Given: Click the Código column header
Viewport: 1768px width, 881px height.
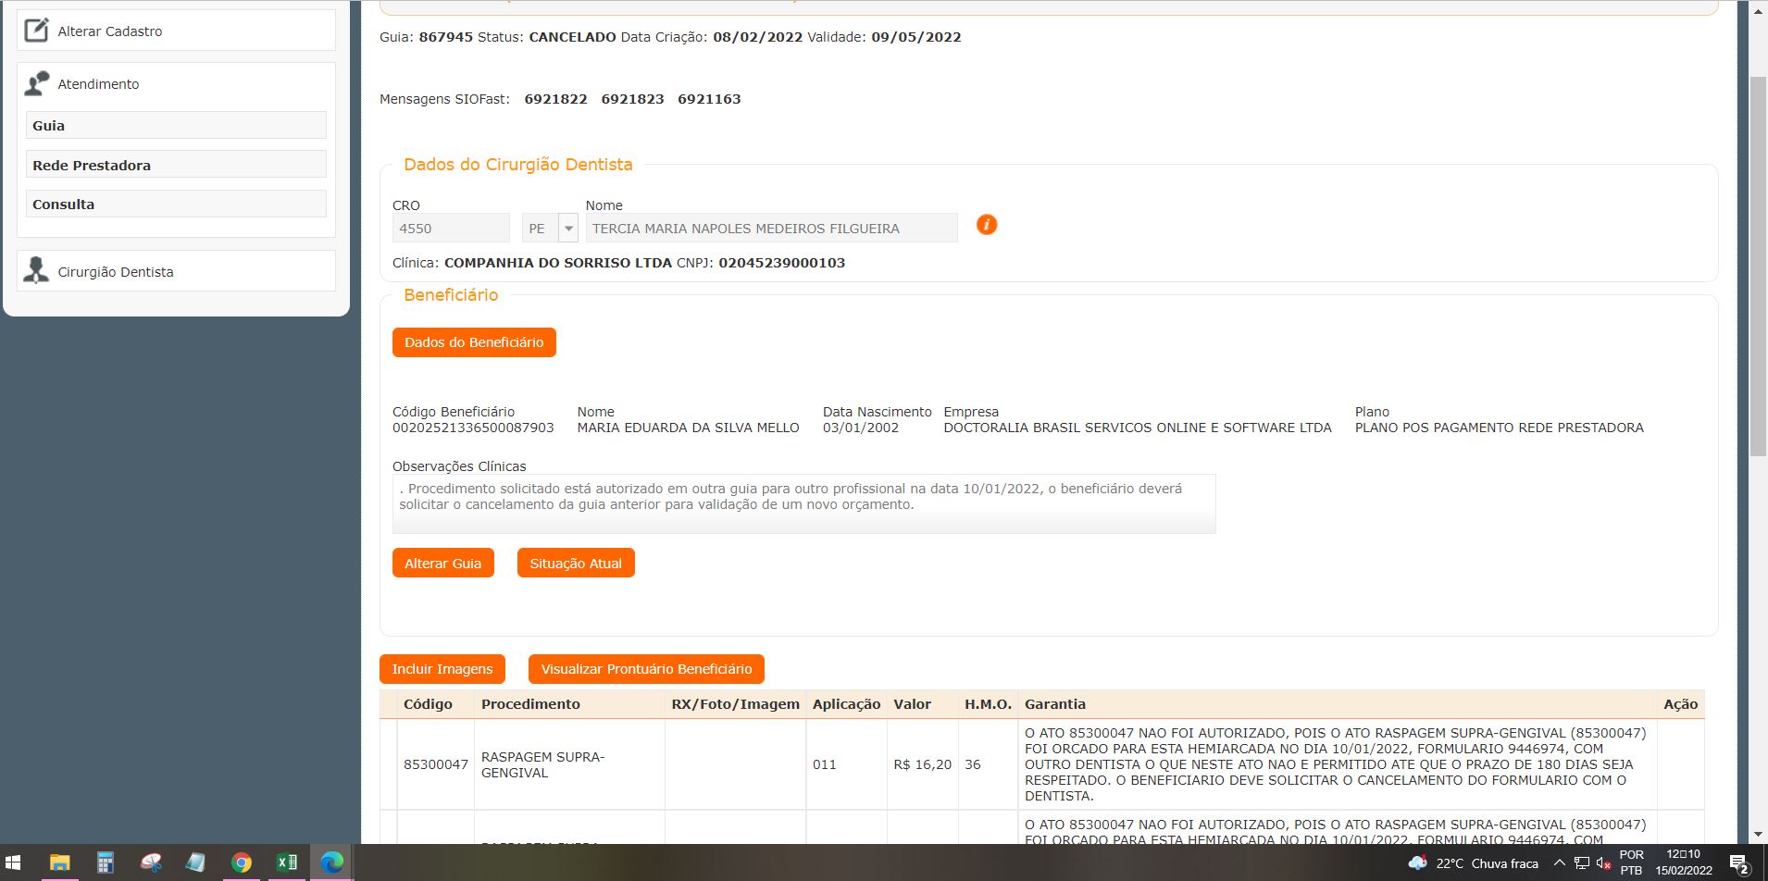Looking at the screenshot, I should (x=428, y=704).
